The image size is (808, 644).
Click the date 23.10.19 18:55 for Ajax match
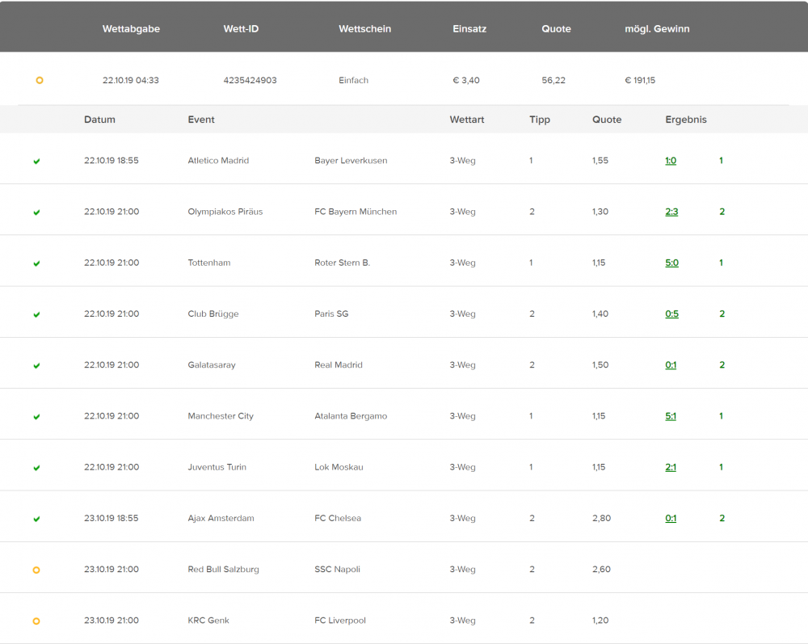click(x=112, y=518)
